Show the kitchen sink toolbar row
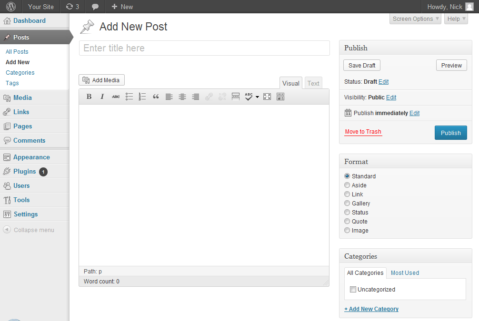479x321 pixels. pos(280,97)
